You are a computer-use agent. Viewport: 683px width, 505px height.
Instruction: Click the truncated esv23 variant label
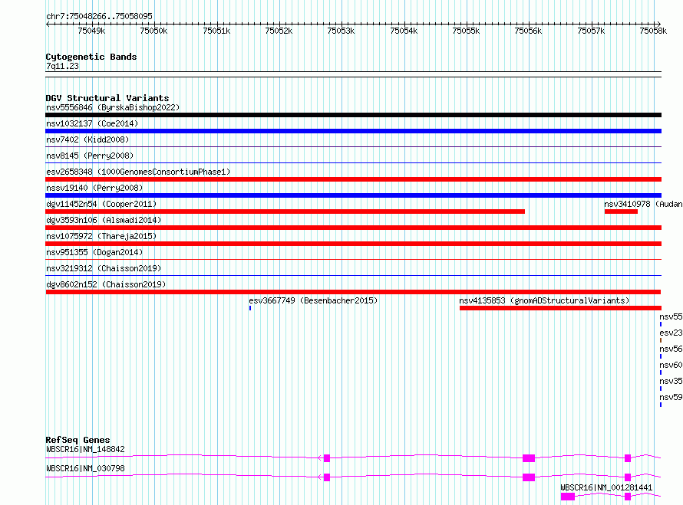pos(671,333)
